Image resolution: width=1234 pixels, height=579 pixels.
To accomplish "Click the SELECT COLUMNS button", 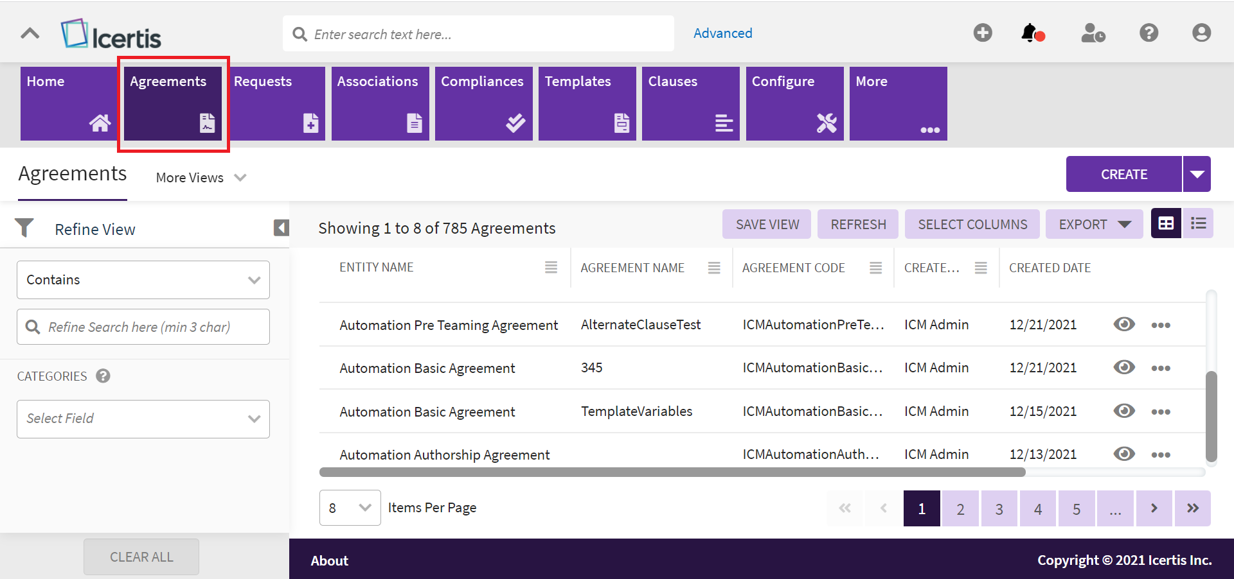I will coord(972,225).
